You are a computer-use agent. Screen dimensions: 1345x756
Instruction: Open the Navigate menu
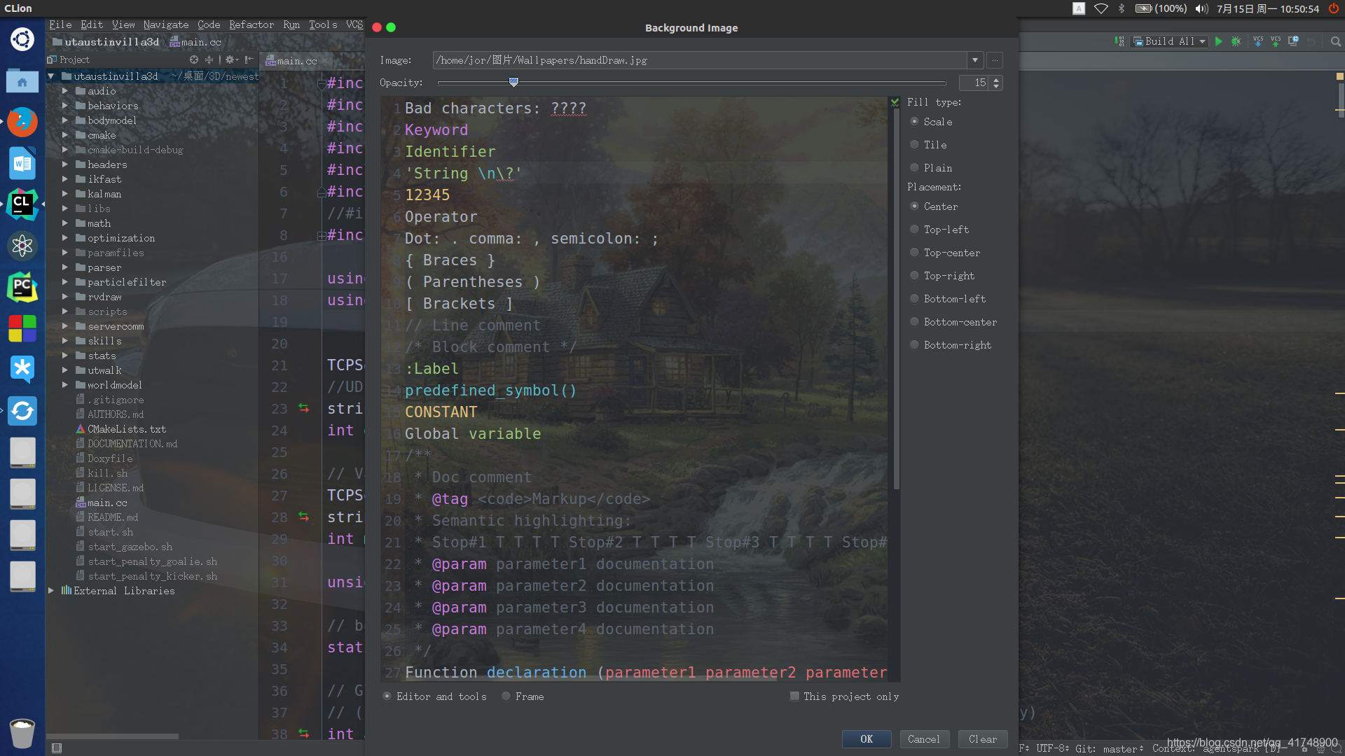(x=165, y=24)
